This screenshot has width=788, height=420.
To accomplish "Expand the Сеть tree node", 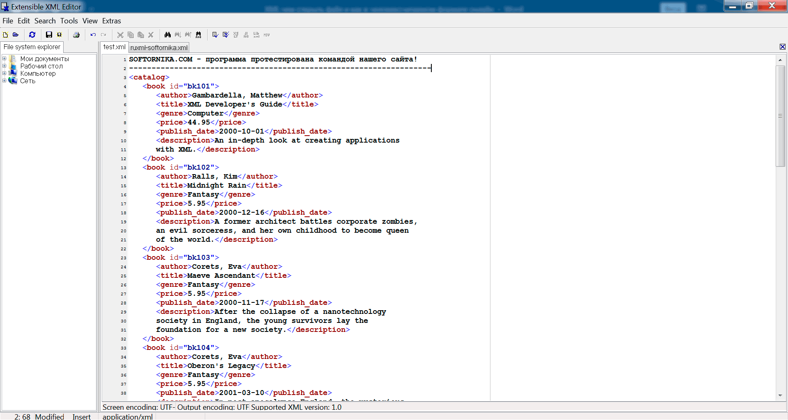I will click(x=5, y=81).
